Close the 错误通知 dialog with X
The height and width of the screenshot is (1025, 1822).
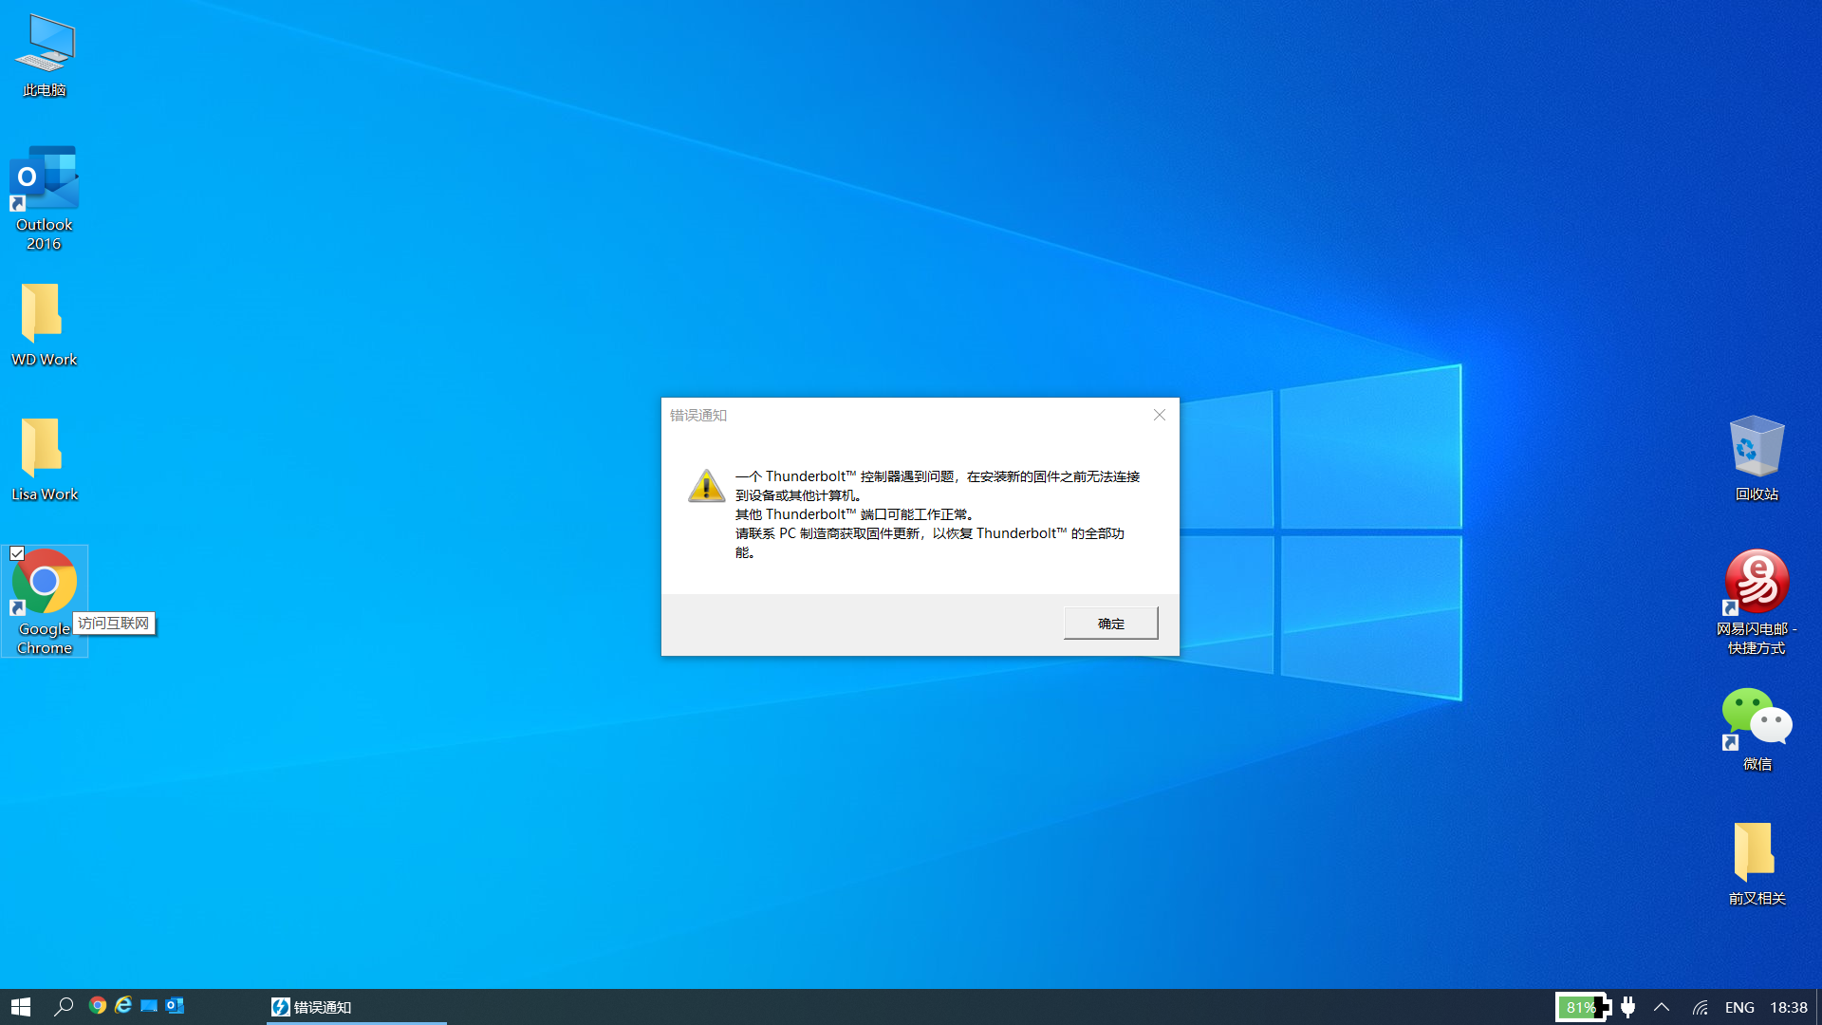click(1159, 415)
